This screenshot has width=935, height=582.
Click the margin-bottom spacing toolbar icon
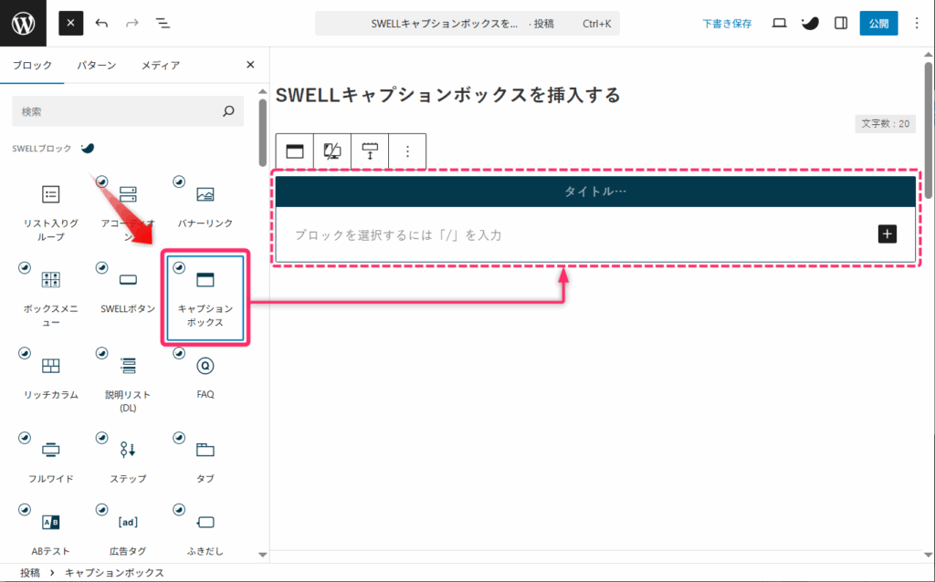(370, 151)
